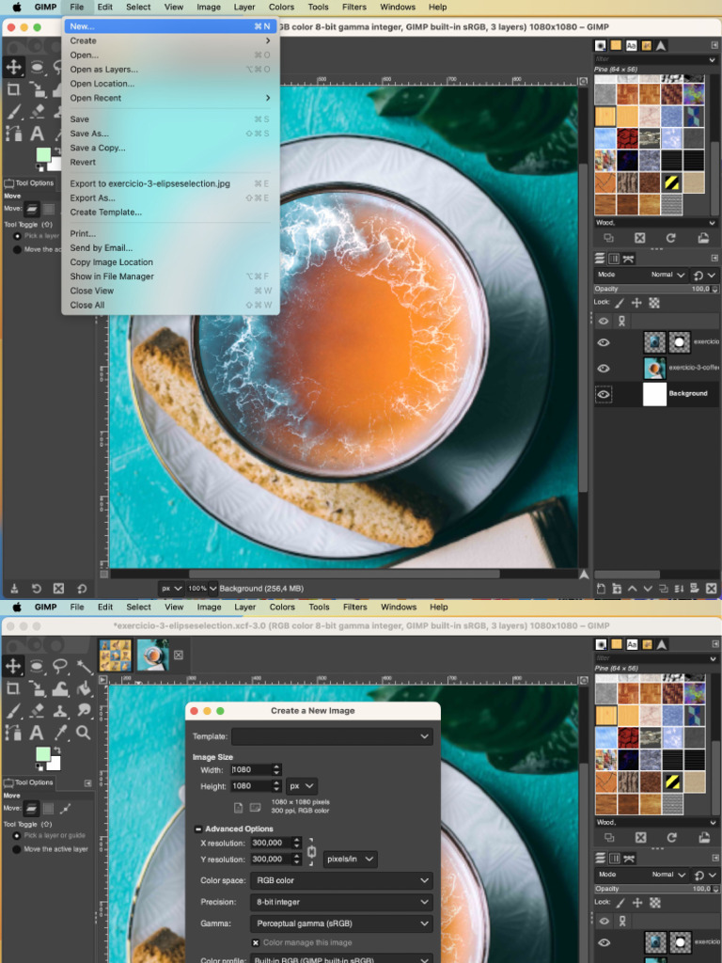
Task: Select the Text tool in upper GIMP window
Action: tap(37, 133)
